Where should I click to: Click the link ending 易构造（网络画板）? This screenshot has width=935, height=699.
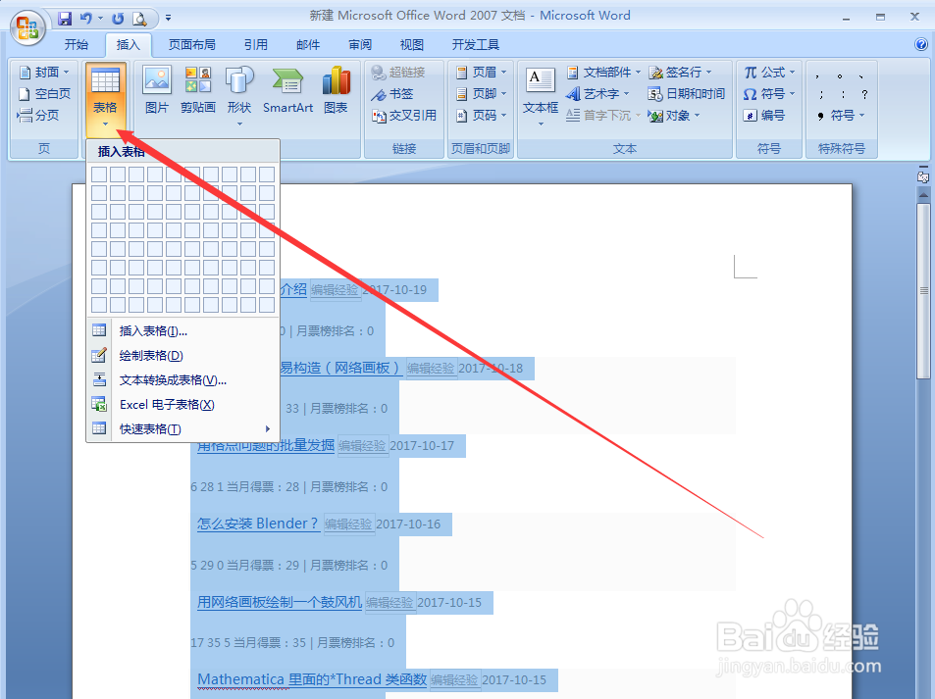[339, 369]
